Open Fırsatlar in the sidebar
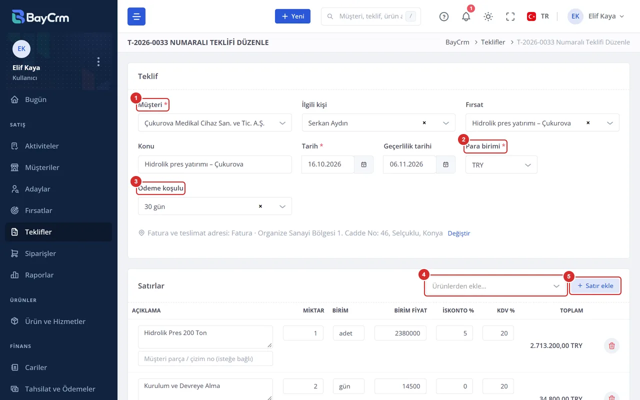640x400 pixels. point(58,210)
